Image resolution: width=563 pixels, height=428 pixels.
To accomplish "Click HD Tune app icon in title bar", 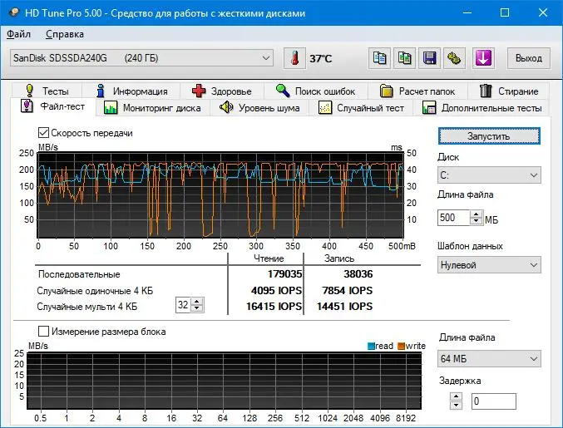I will pos(14,13).
